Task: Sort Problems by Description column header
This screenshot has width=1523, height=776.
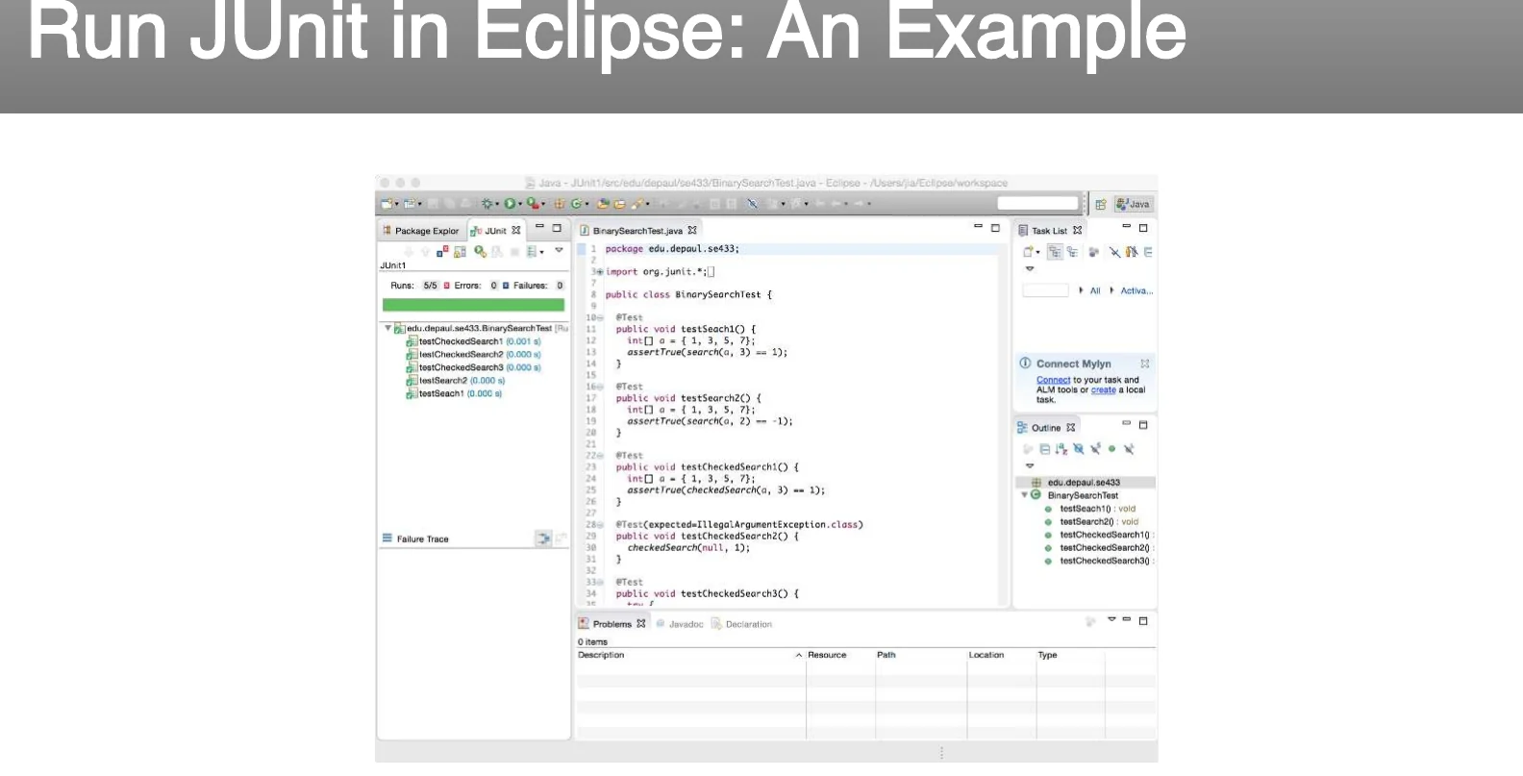Action: click(x=690, y=655)
